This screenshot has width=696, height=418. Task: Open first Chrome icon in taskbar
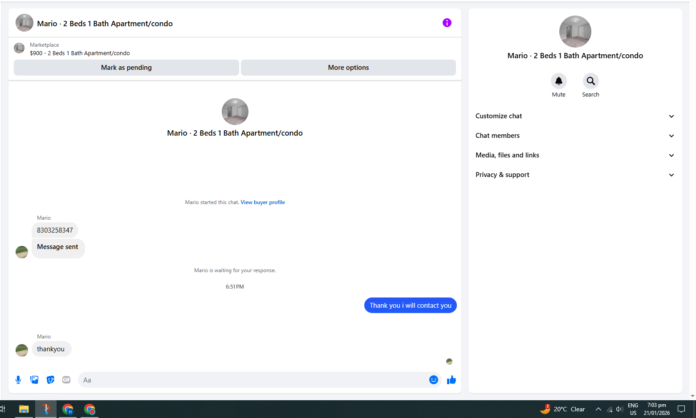tap(68, 409)
